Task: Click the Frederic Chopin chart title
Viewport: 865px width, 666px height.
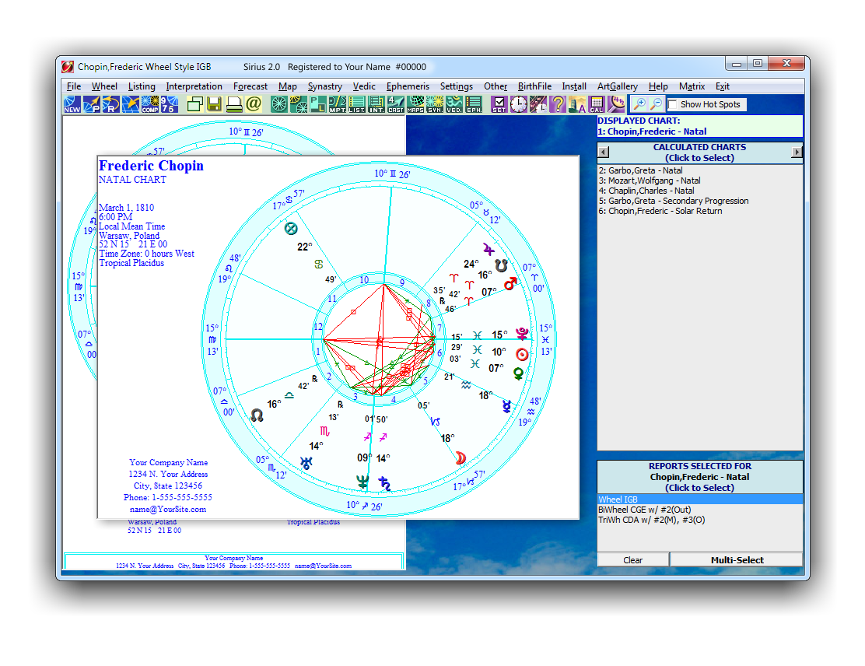Action: point(151,166)
